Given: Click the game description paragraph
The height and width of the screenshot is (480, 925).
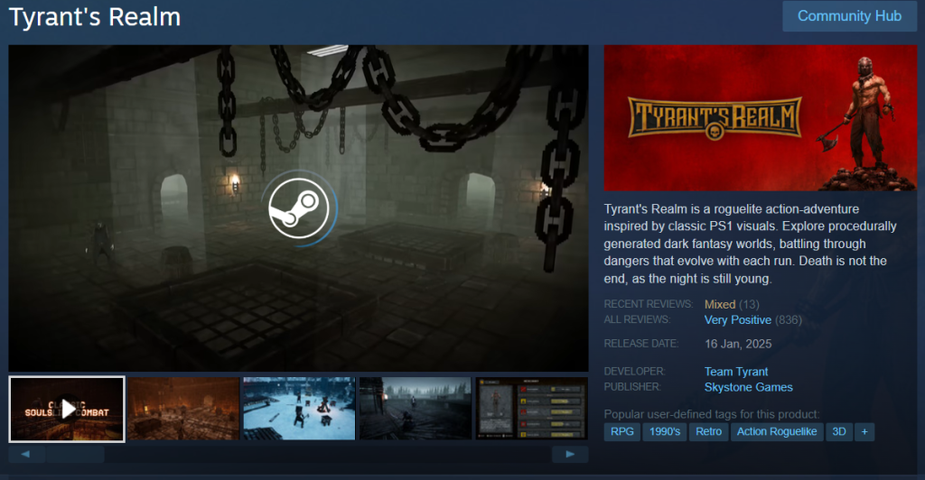Looking at the screenshot, I should click(751, 244).
